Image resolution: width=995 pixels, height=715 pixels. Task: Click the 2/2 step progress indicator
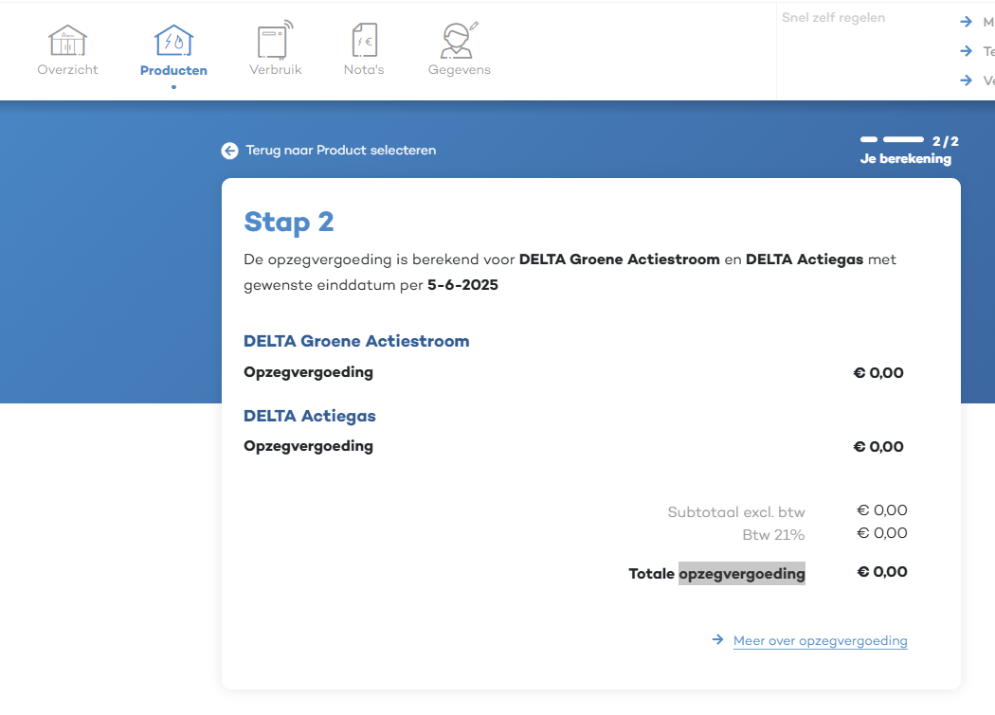click(x=910, y=141)
